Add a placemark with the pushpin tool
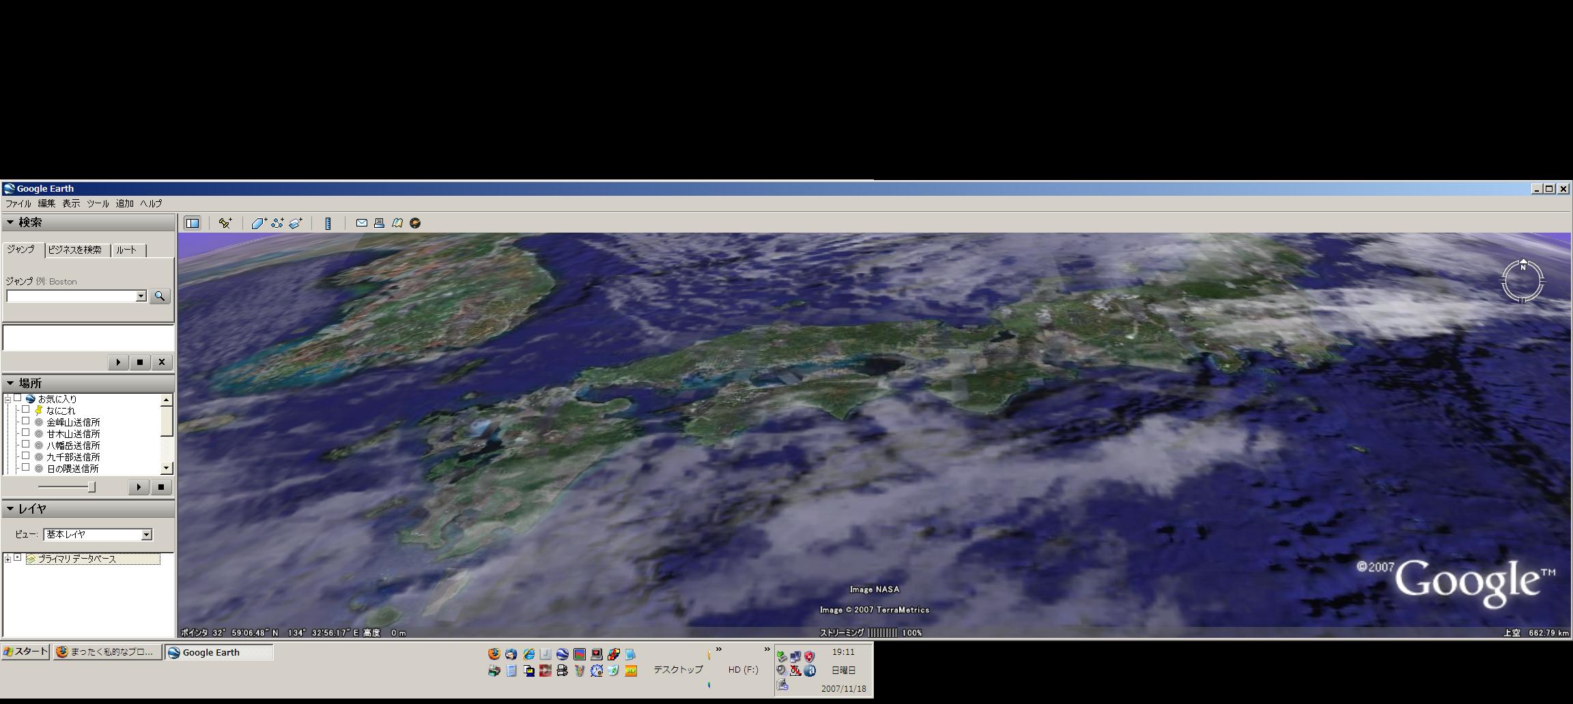The width and height of the screenshot is (1573, 704). click(x=225, y=223)
